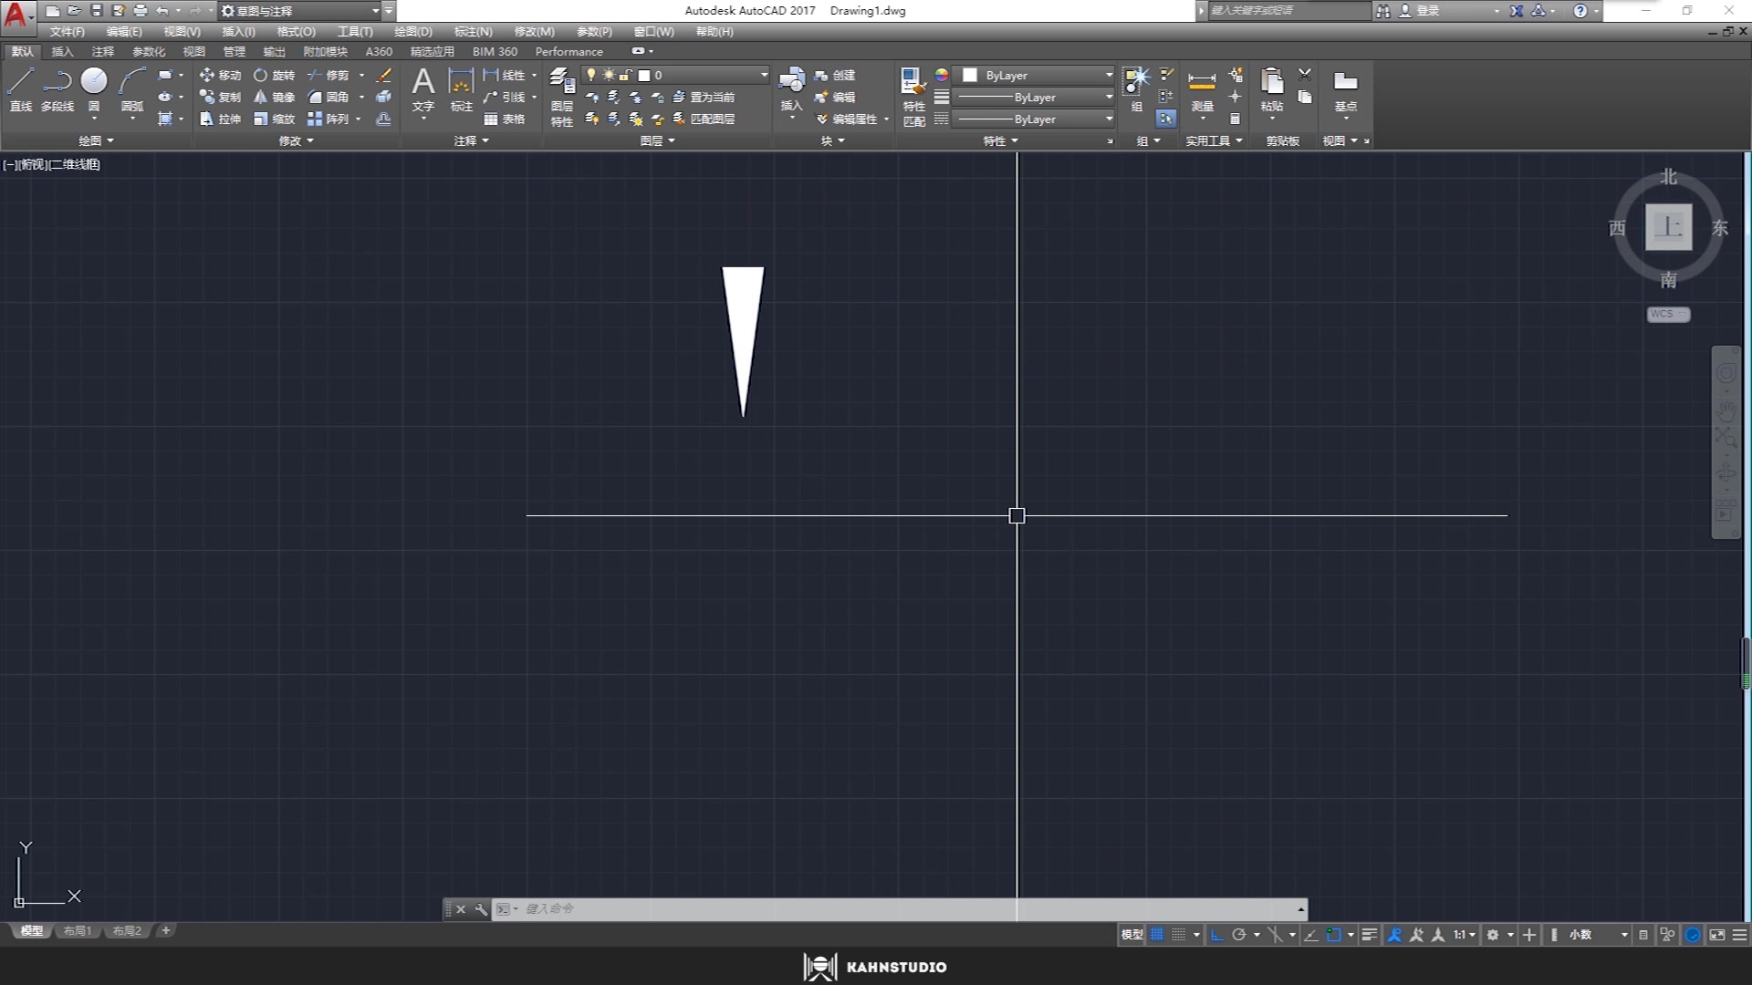Screen dimensions: 1752x985
Task: Click 匹配图层 (Match Layer) button
Action: coord(704,119)
